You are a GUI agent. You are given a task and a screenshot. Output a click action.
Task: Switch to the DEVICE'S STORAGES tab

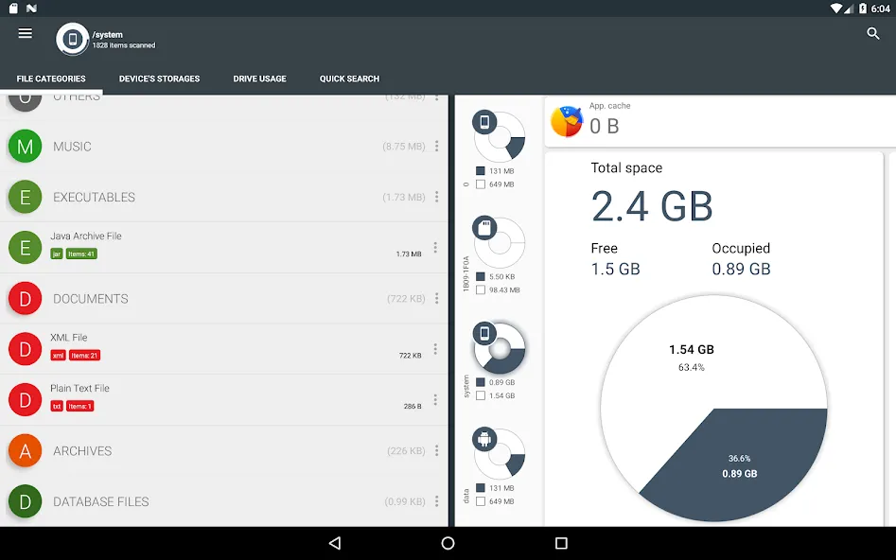[x=160, y=79]
